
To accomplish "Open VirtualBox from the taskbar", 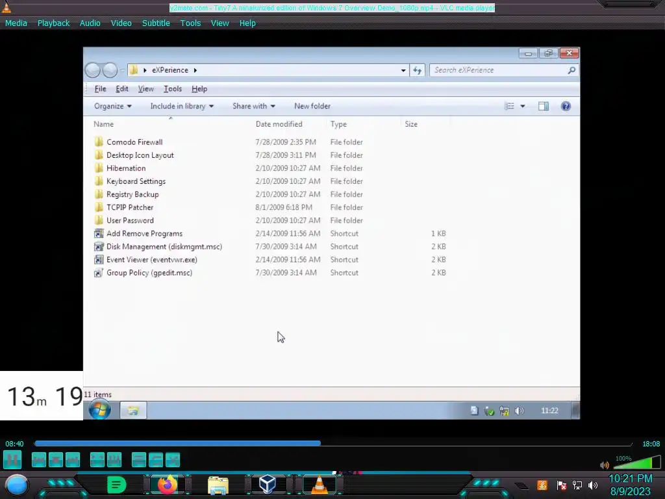I will tap(268, 484).
